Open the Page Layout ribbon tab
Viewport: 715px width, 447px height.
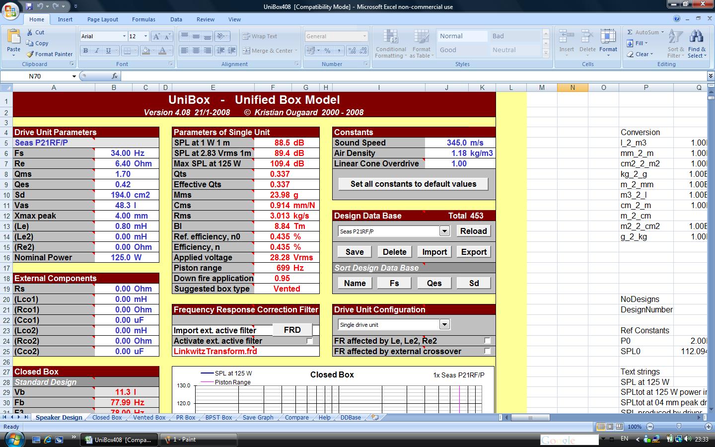(x=103, y=19)
